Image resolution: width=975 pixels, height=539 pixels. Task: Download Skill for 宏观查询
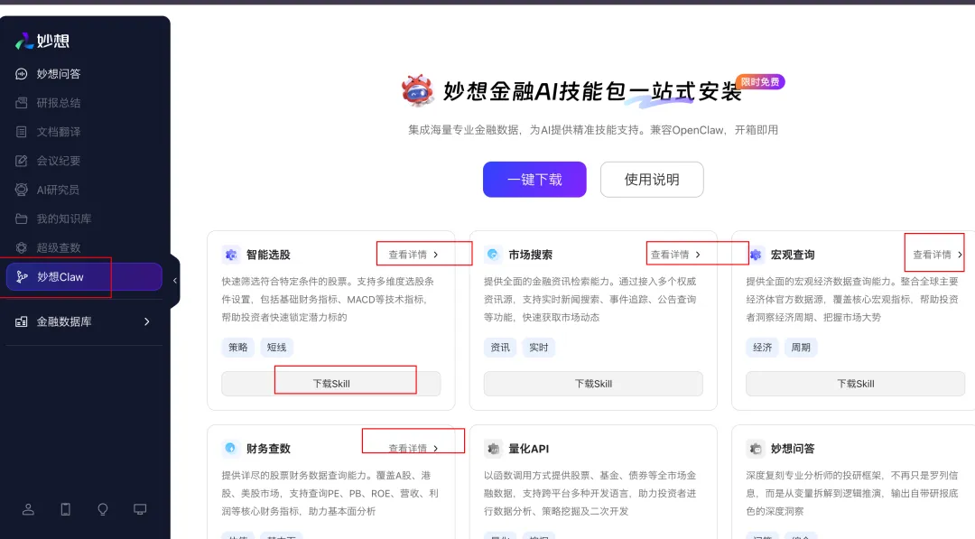coord(856,384)
